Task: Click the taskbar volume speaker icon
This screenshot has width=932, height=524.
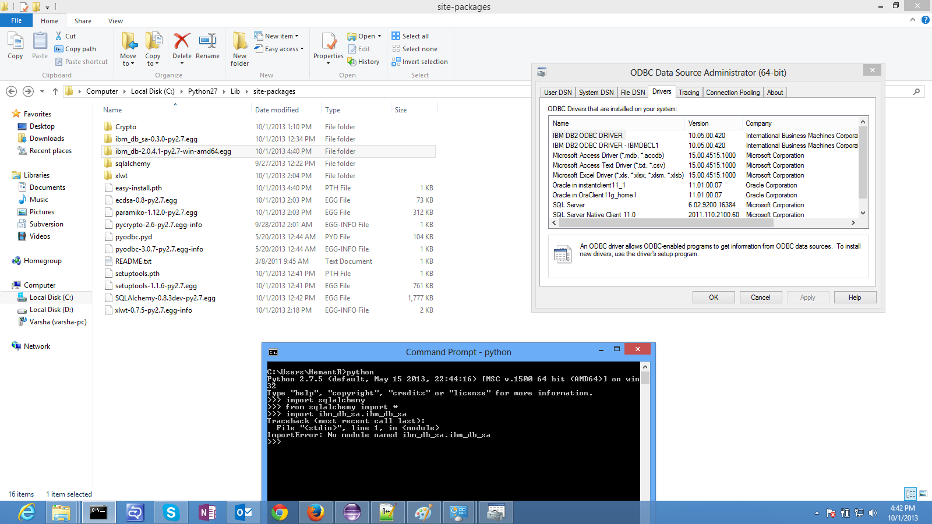Action: tap(873, 513)
